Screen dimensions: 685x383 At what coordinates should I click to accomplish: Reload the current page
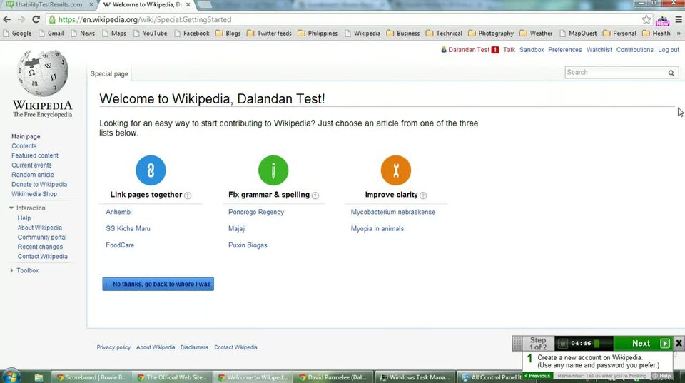point(36,19)
